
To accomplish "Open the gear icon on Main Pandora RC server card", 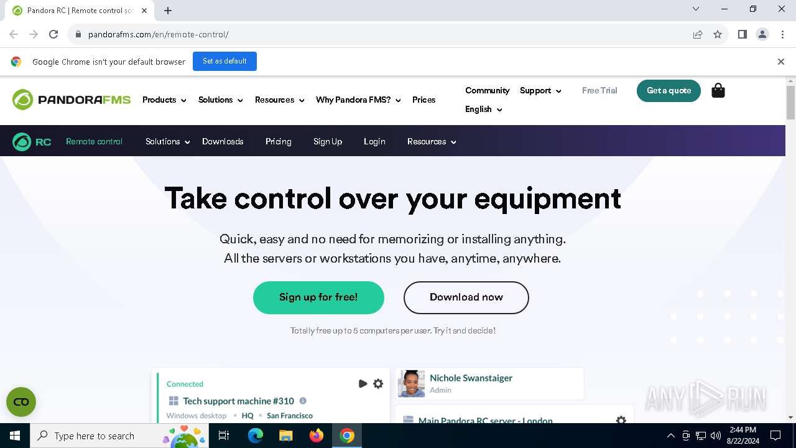I will 621,420.
